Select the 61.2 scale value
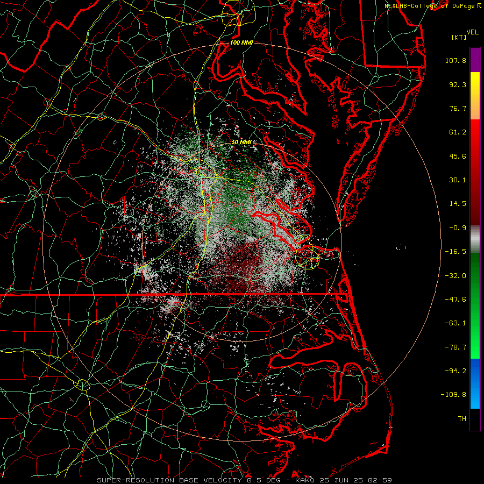Image resolution: width=484 pixels, height=484 pixels. 458,132
